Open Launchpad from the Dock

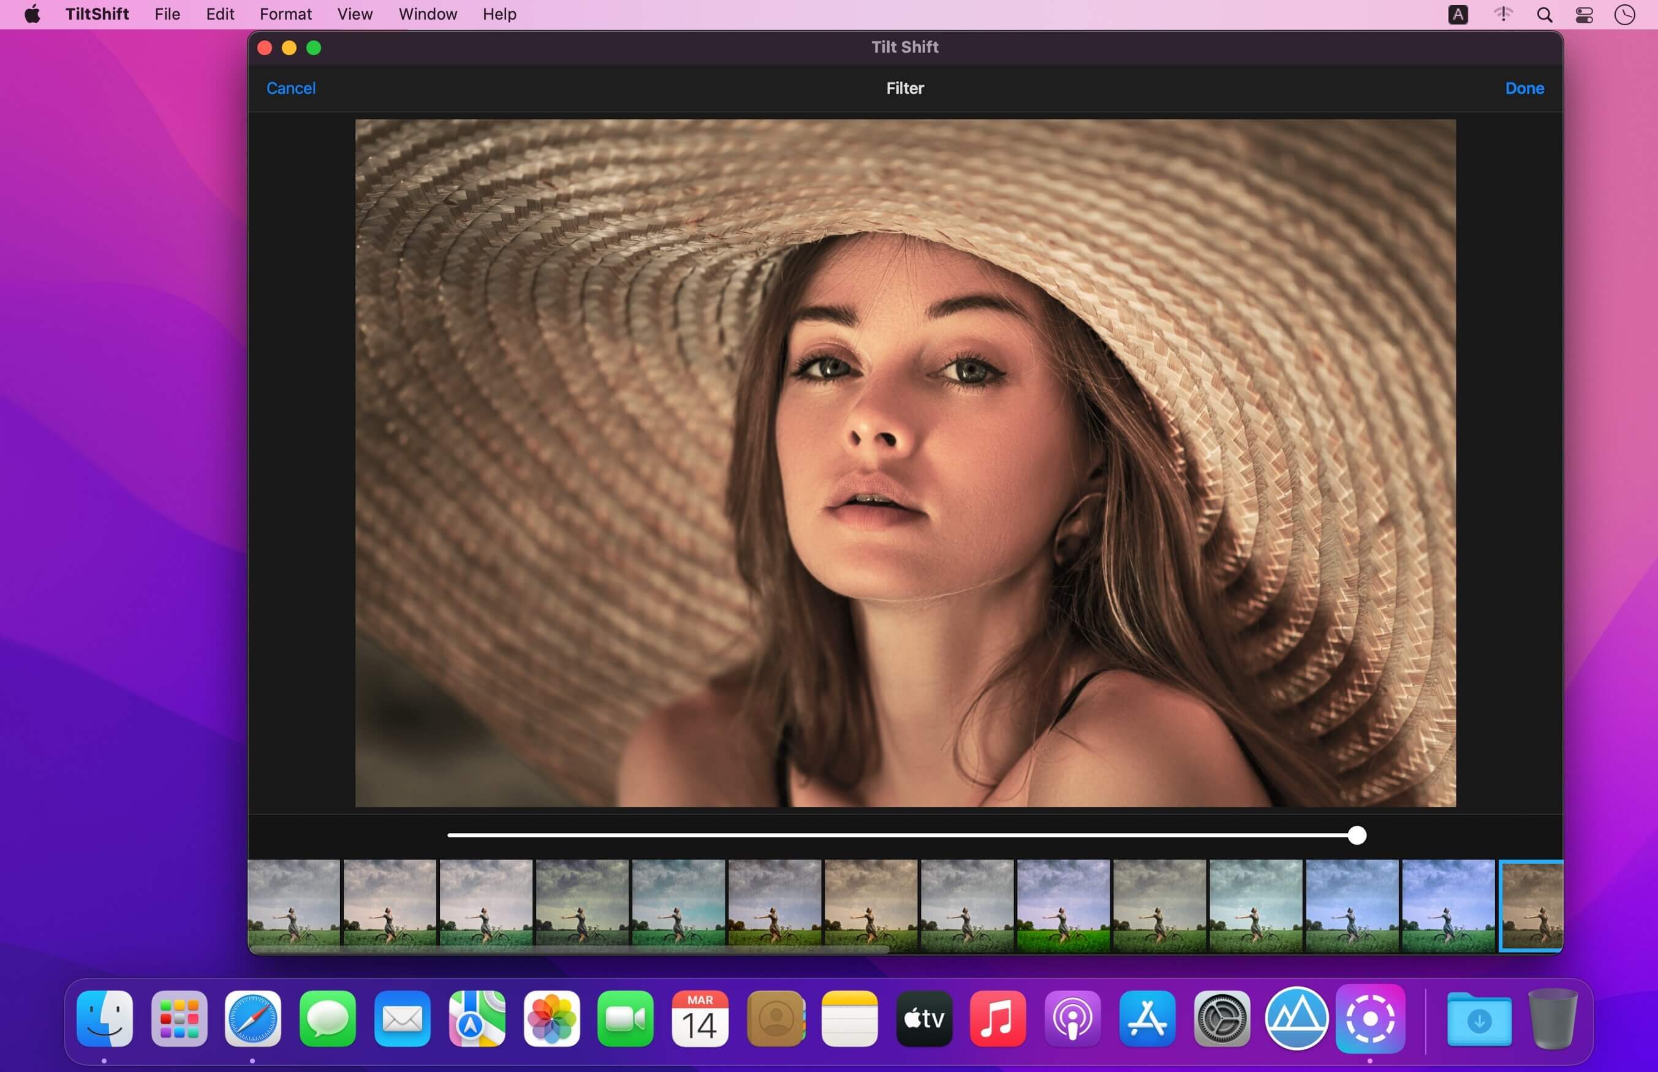179,1018
